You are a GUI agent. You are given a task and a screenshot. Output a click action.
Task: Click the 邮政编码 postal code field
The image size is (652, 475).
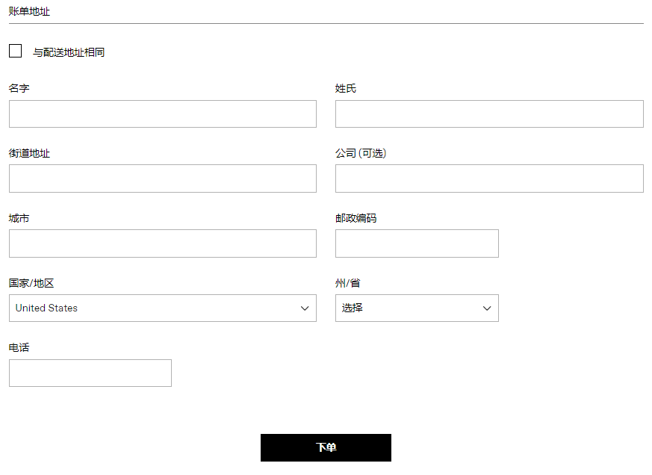click(x=416, y=243)
